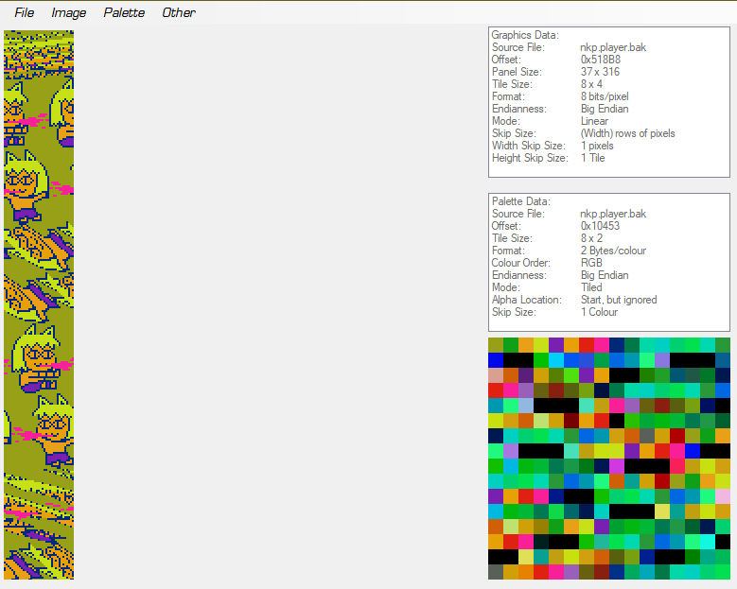Click the graphics offset value 0x518B8

tap(600, 60)
